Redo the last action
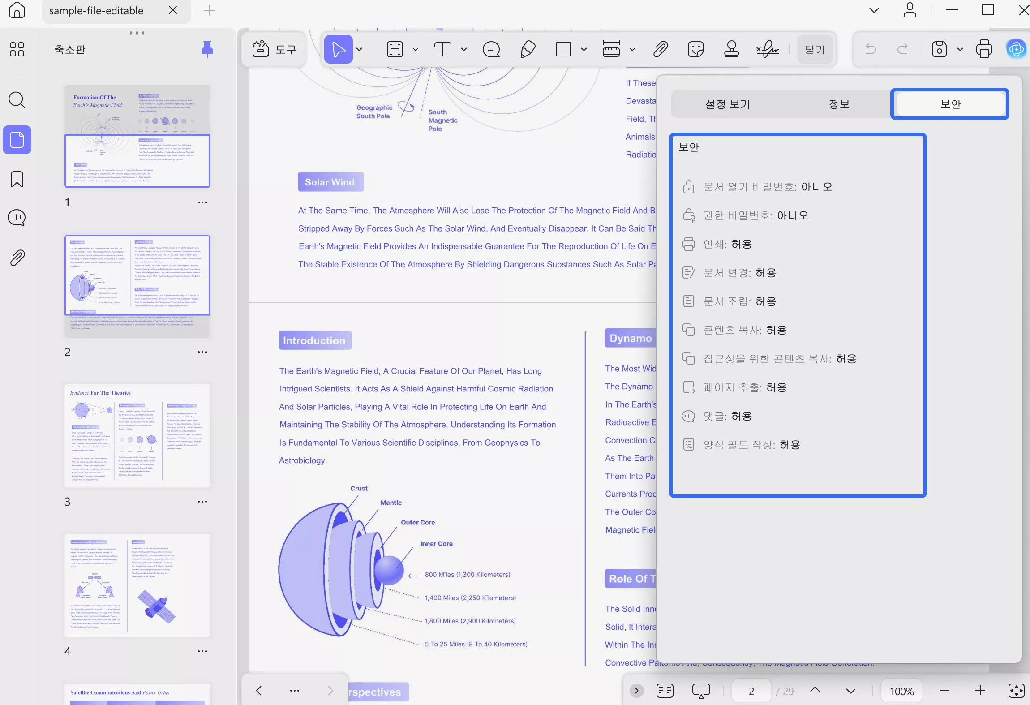The width and height of the screenshot is (1030, 705). pyautogui.click(x=902, y=49)
